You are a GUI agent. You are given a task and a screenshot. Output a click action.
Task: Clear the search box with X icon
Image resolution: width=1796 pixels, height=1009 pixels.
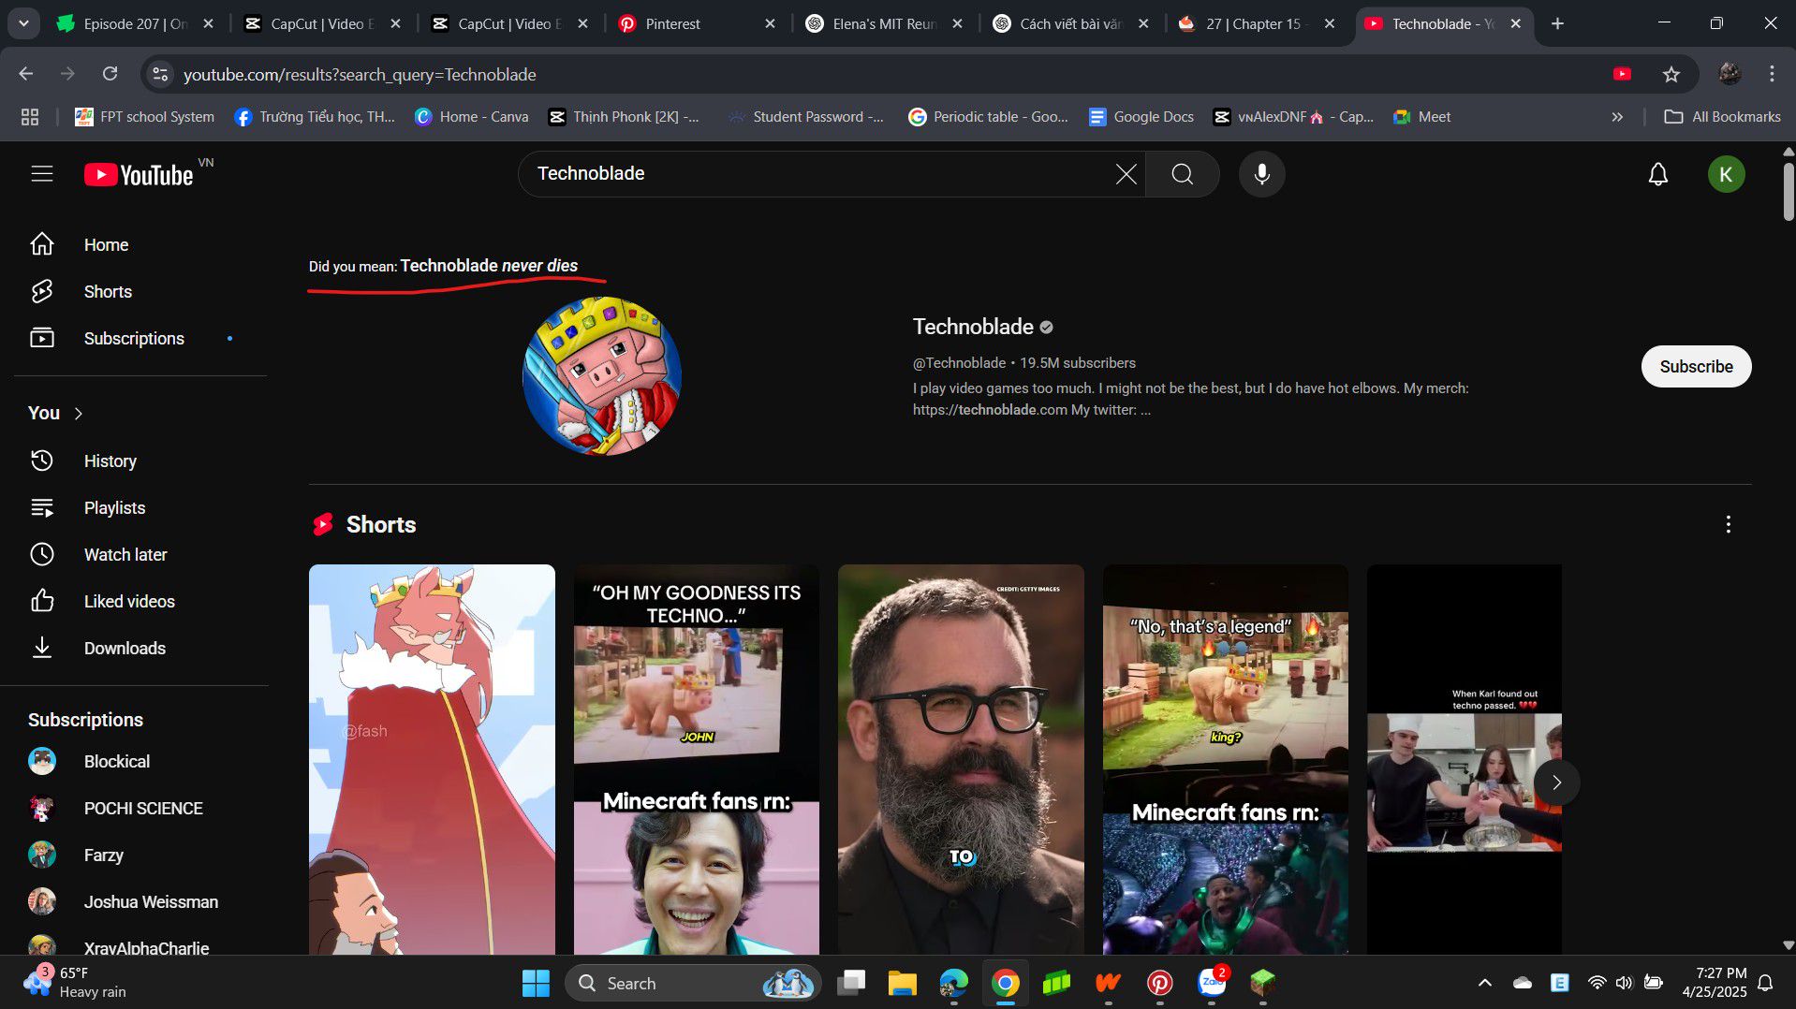(1126, 174)
